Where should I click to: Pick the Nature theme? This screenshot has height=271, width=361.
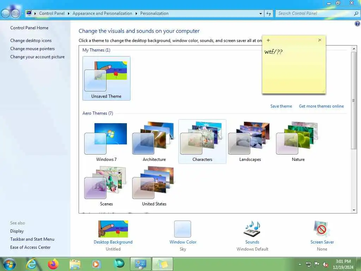pyautogui.click(x=298, y=141)
